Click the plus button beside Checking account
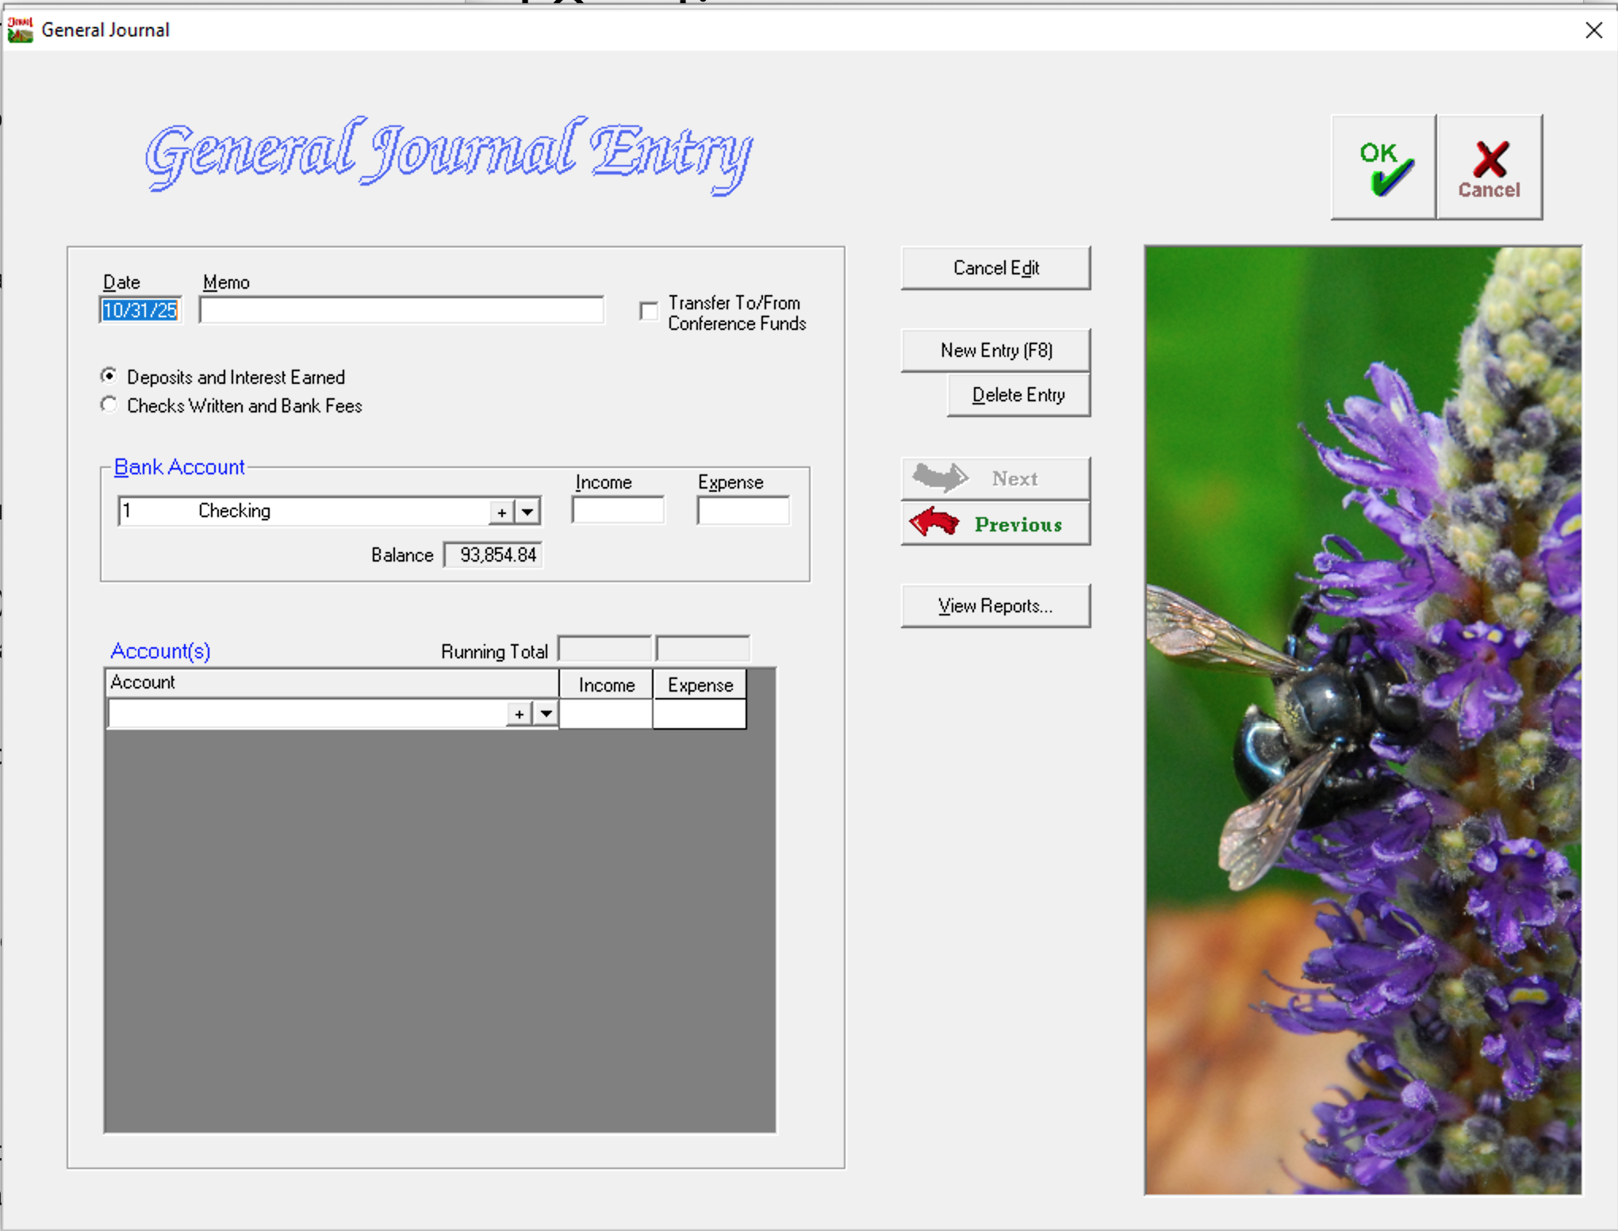 pos(501,512)
